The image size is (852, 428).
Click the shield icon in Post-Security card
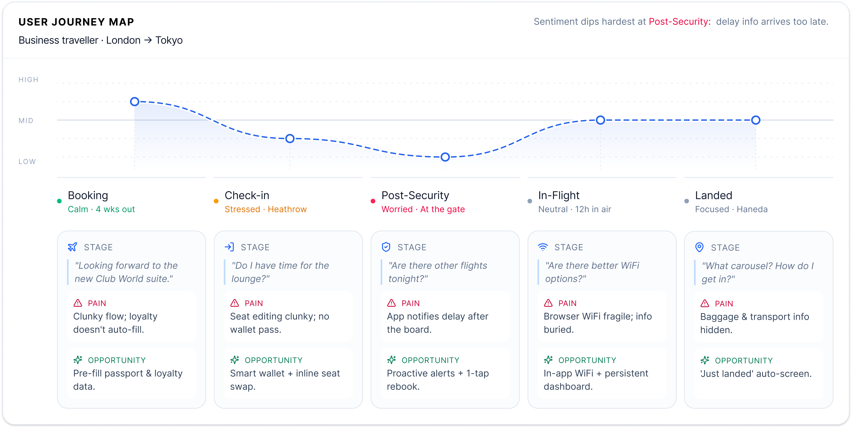point(386,247)
